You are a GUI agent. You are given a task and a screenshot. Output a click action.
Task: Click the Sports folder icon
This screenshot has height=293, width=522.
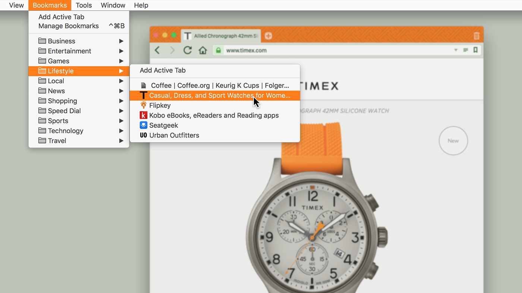42,120
